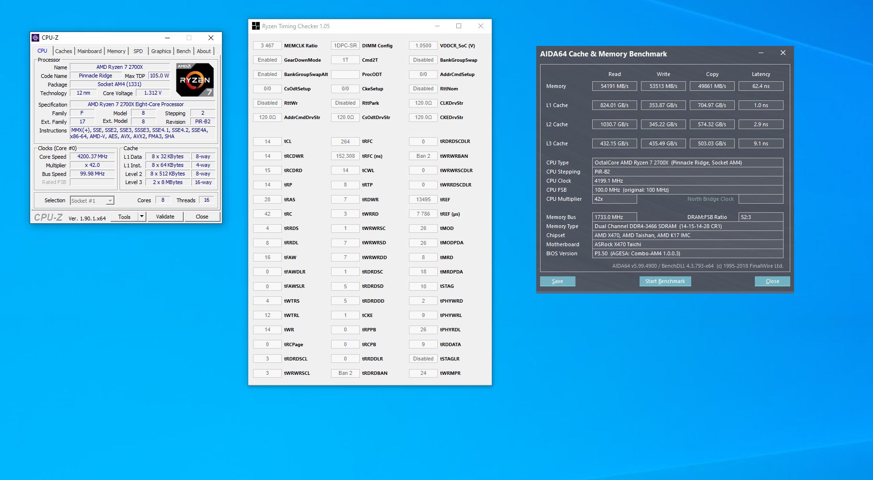873x480 pixels.
Task: Select the SPD tab in CPU-Z
Action: 138,51
